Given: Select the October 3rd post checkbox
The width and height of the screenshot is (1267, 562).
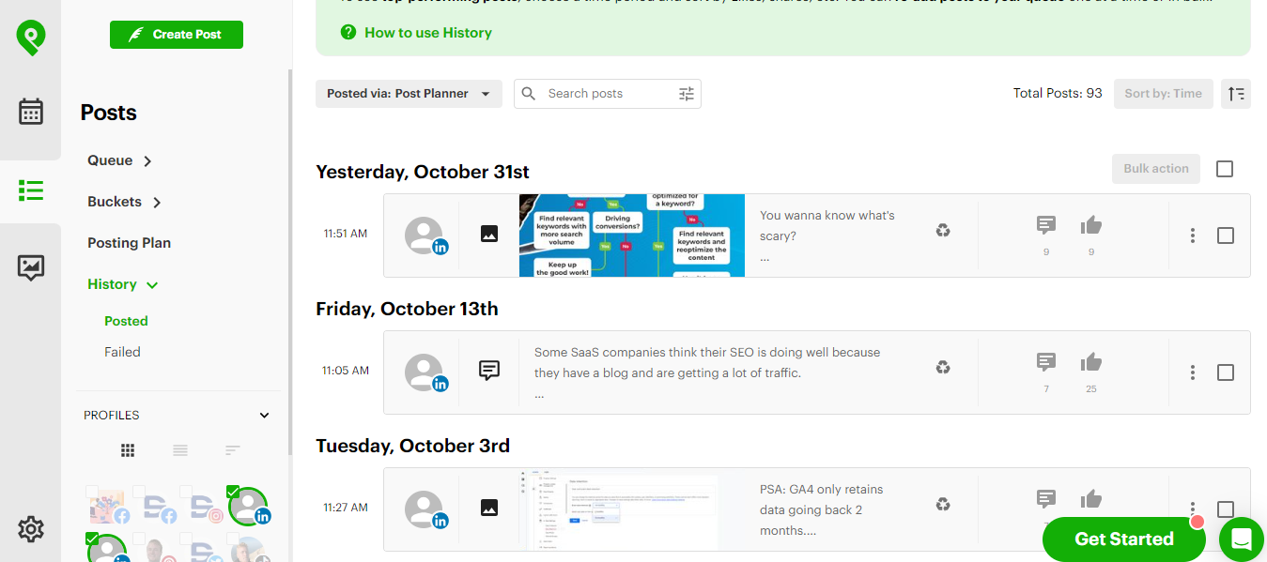Looking at the screenshot, I should (1226, 509).
